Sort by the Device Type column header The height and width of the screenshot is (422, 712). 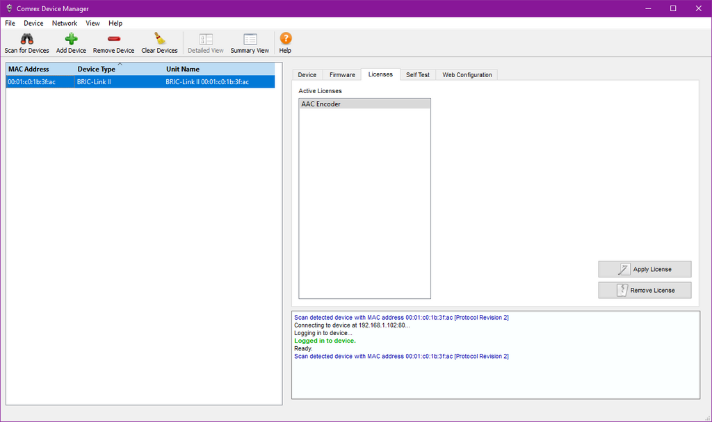(120, 69)
